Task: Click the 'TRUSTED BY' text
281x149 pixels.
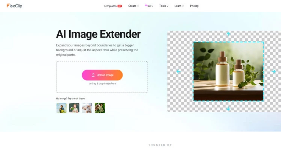Action: [160, 145]
